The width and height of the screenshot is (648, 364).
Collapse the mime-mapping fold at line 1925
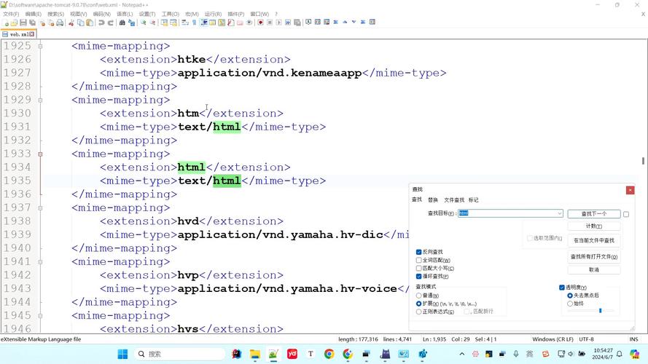(x=40, y=46)
